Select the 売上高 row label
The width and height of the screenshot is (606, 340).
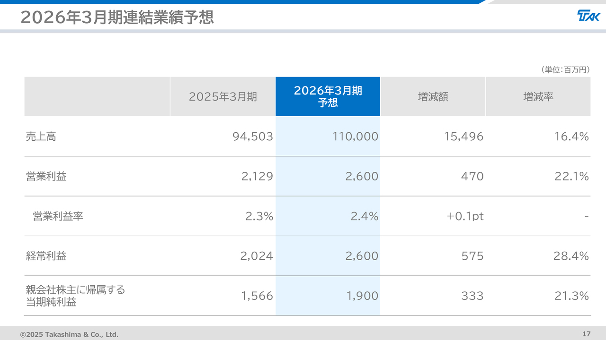coord(41,137)
